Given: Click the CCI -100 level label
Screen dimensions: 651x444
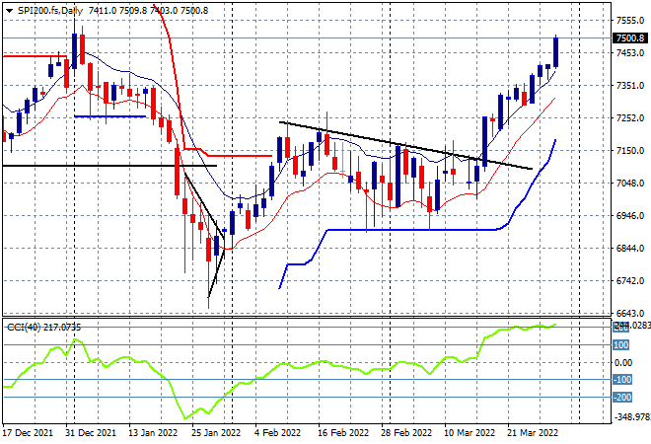Looking at the screenshot, I should (x=622, y=380).
